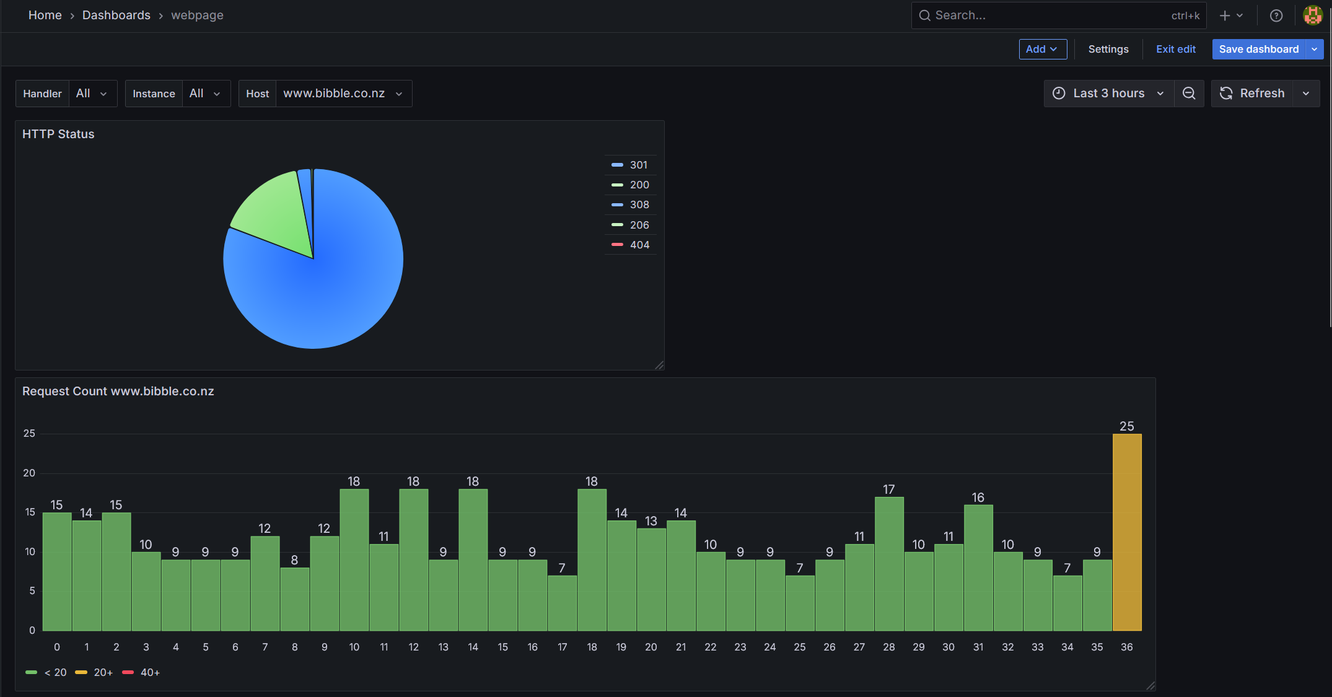Toggle the 301 series in the pie legend
Screen dimensions: 1332x697
click(638, 164)
